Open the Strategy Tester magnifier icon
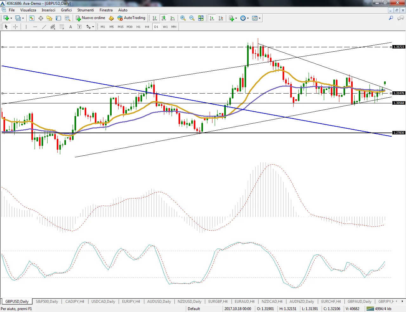Image resolution: width=406 pixels, height=312 pixels. pos(67,18)
